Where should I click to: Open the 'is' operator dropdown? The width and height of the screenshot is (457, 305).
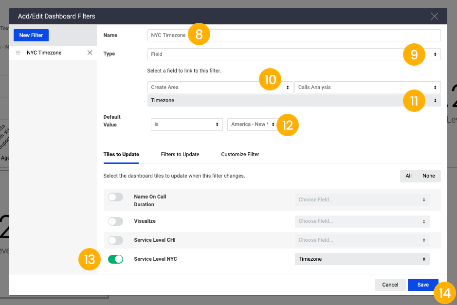[187, 125]
